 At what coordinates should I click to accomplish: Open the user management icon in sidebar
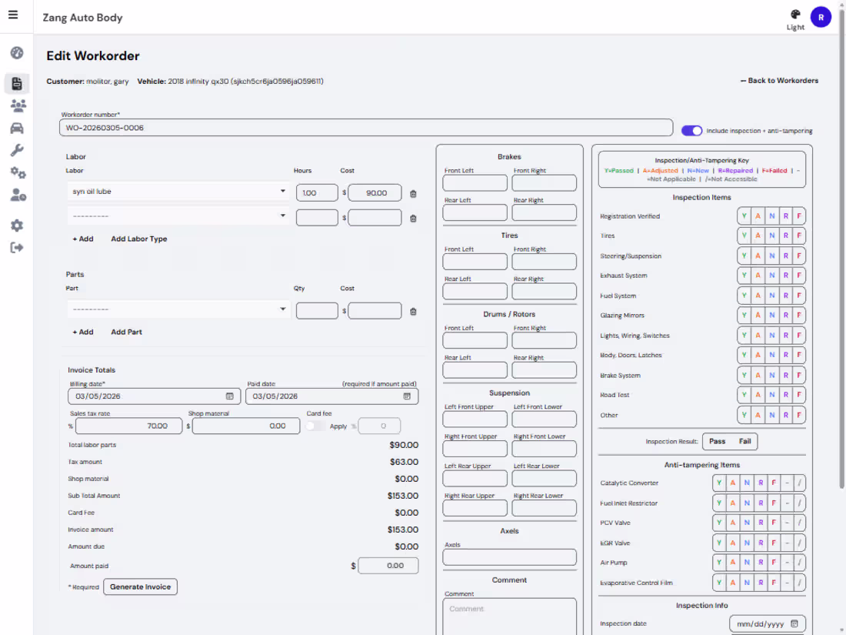click(16, 196)
